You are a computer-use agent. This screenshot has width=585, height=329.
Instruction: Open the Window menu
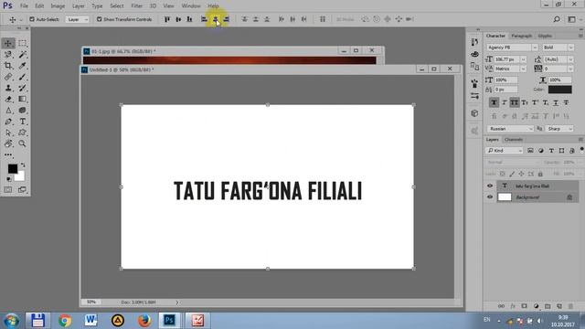(191, 6)
